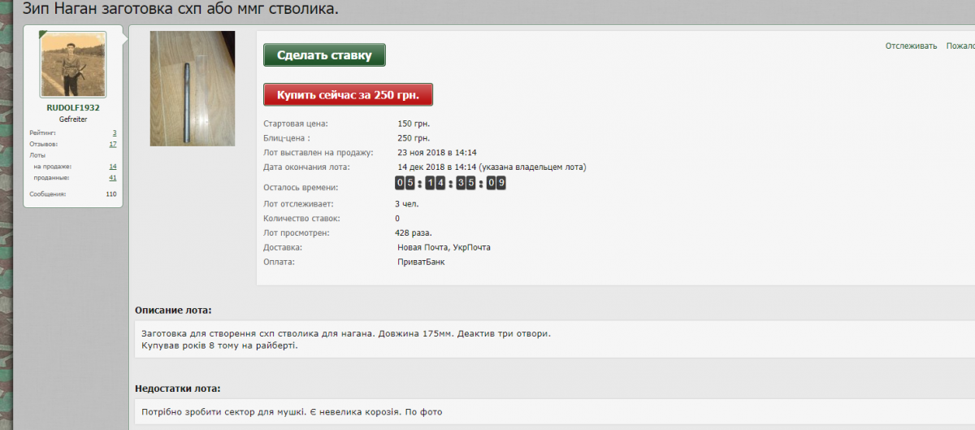
Task: Select delivery text Новая Почта, УкрПочта
Action: point(444,248)
